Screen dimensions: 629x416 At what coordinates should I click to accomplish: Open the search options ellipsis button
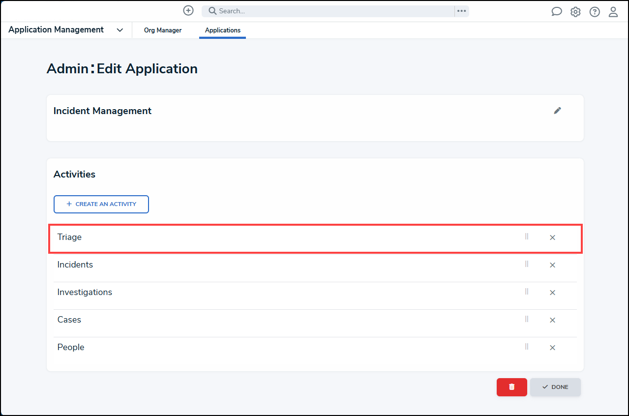pos(461,11)
